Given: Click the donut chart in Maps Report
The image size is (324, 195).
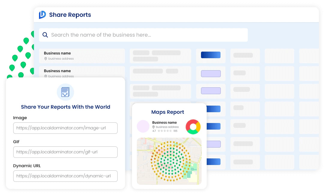Looking at the screenshot, I should (x=193, y=127).
